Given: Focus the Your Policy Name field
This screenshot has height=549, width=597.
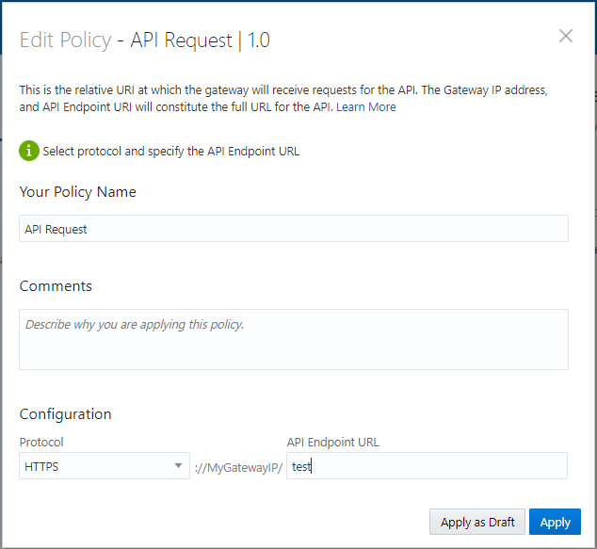Looking at the screenshot, I should coord(293,229).
